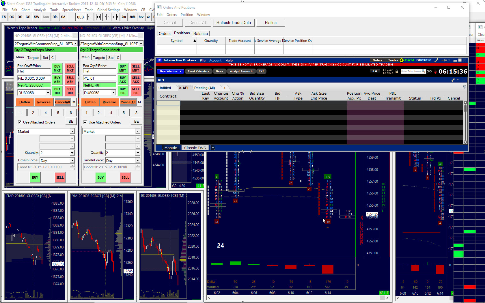Open the API panel wrench icon
The height and width of the screenshot is (303, 485).
coord(453,80)
